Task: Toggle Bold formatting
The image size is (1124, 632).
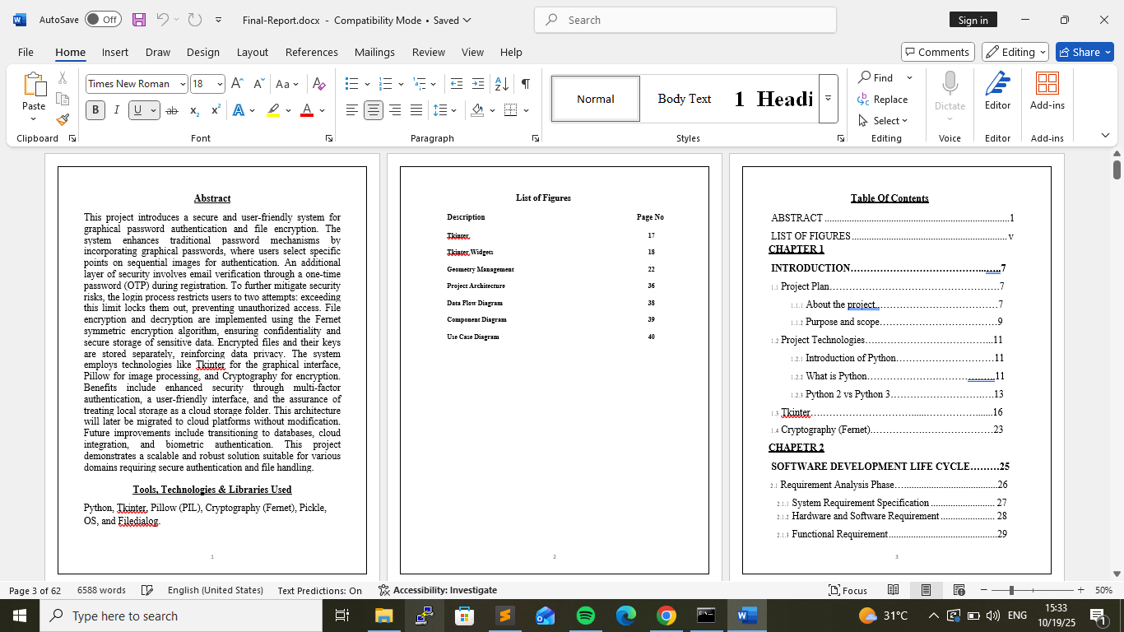Action: [95, 110]
